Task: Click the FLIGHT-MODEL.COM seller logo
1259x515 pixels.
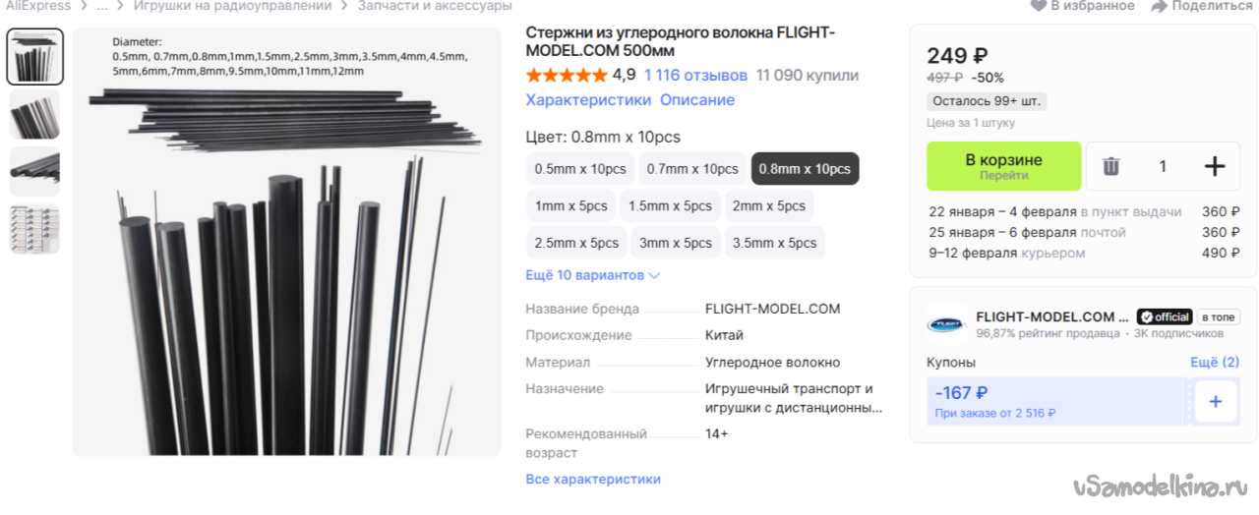Action: point(946,324)
